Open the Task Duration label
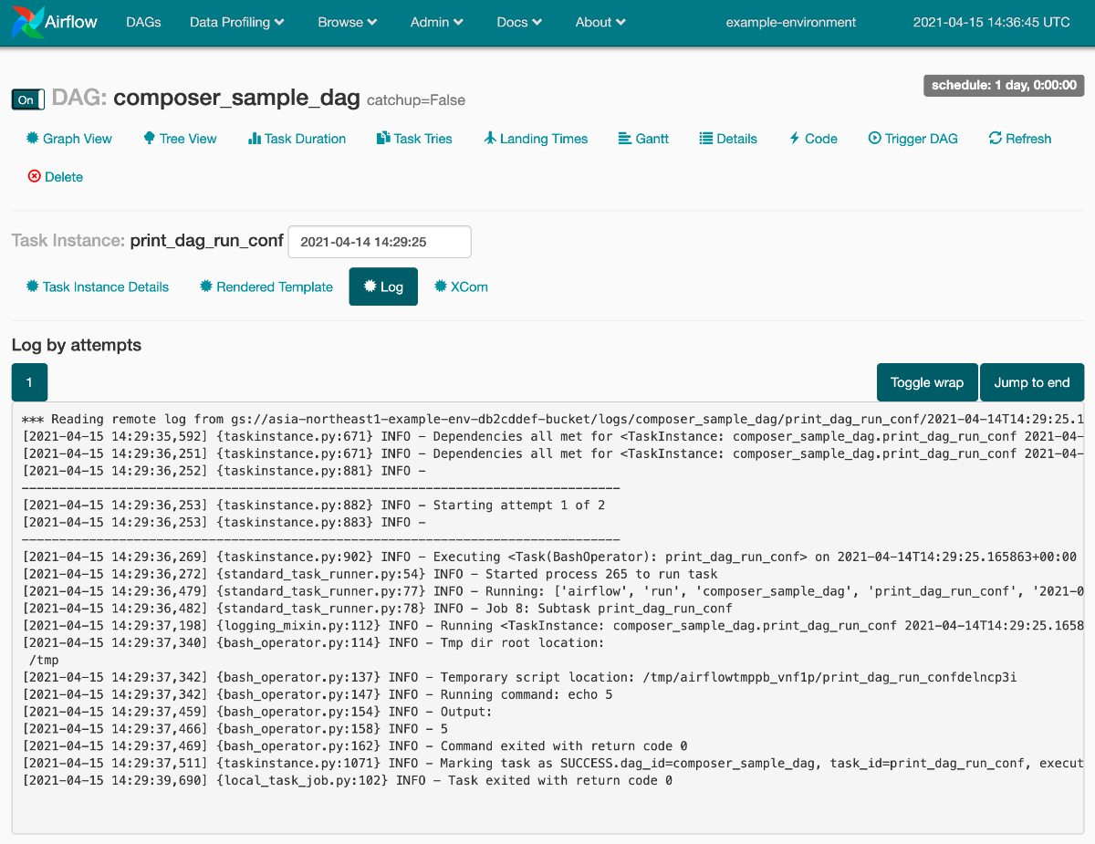1095x844 pixels. [x=305, y=139]
